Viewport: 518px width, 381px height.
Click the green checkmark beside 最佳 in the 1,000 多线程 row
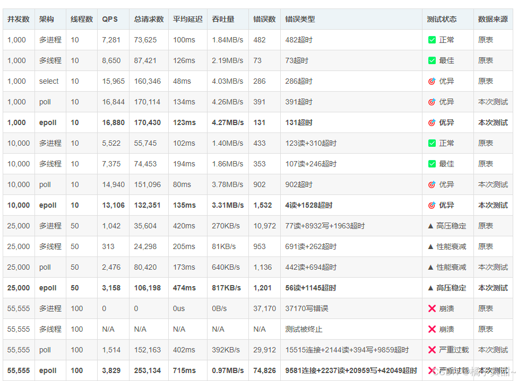coord(432,60)
